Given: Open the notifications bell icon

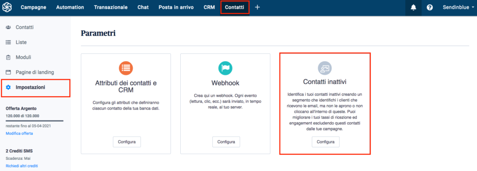Looking at the screenshot, I should point(413,7).
